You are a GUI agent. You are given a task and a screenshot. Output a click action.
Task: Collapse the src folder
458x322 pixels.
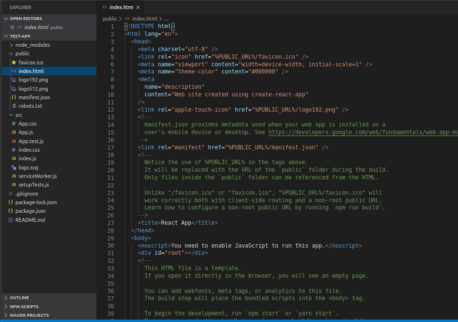[x=11, y=115]
